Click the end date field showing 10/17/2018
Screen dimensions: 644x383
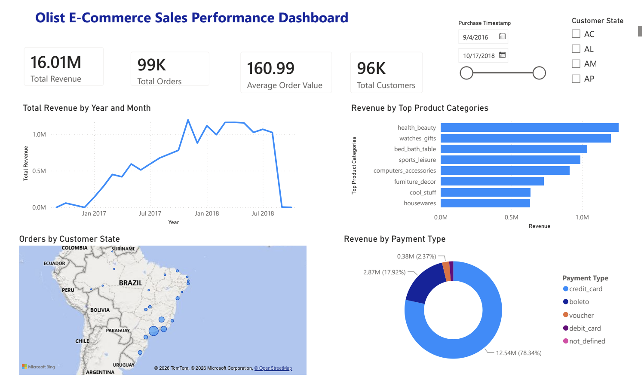(483, 55)
